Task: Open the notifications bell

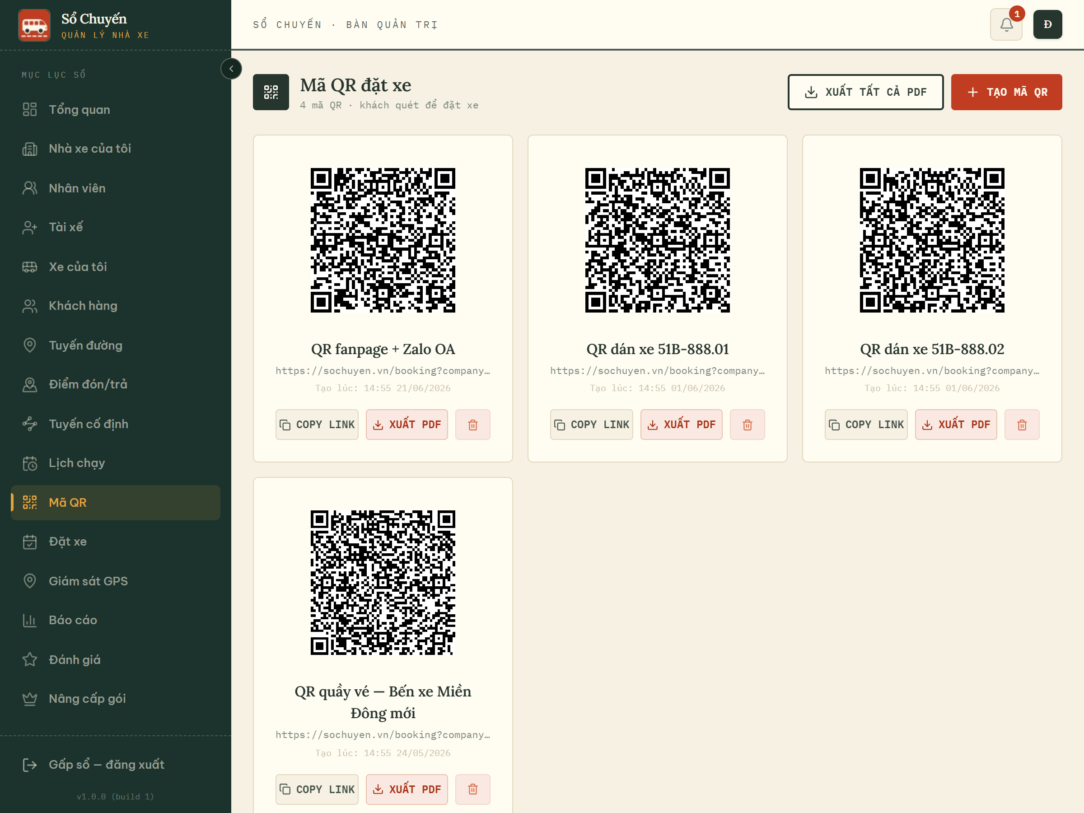Action: coord(1006,24)
